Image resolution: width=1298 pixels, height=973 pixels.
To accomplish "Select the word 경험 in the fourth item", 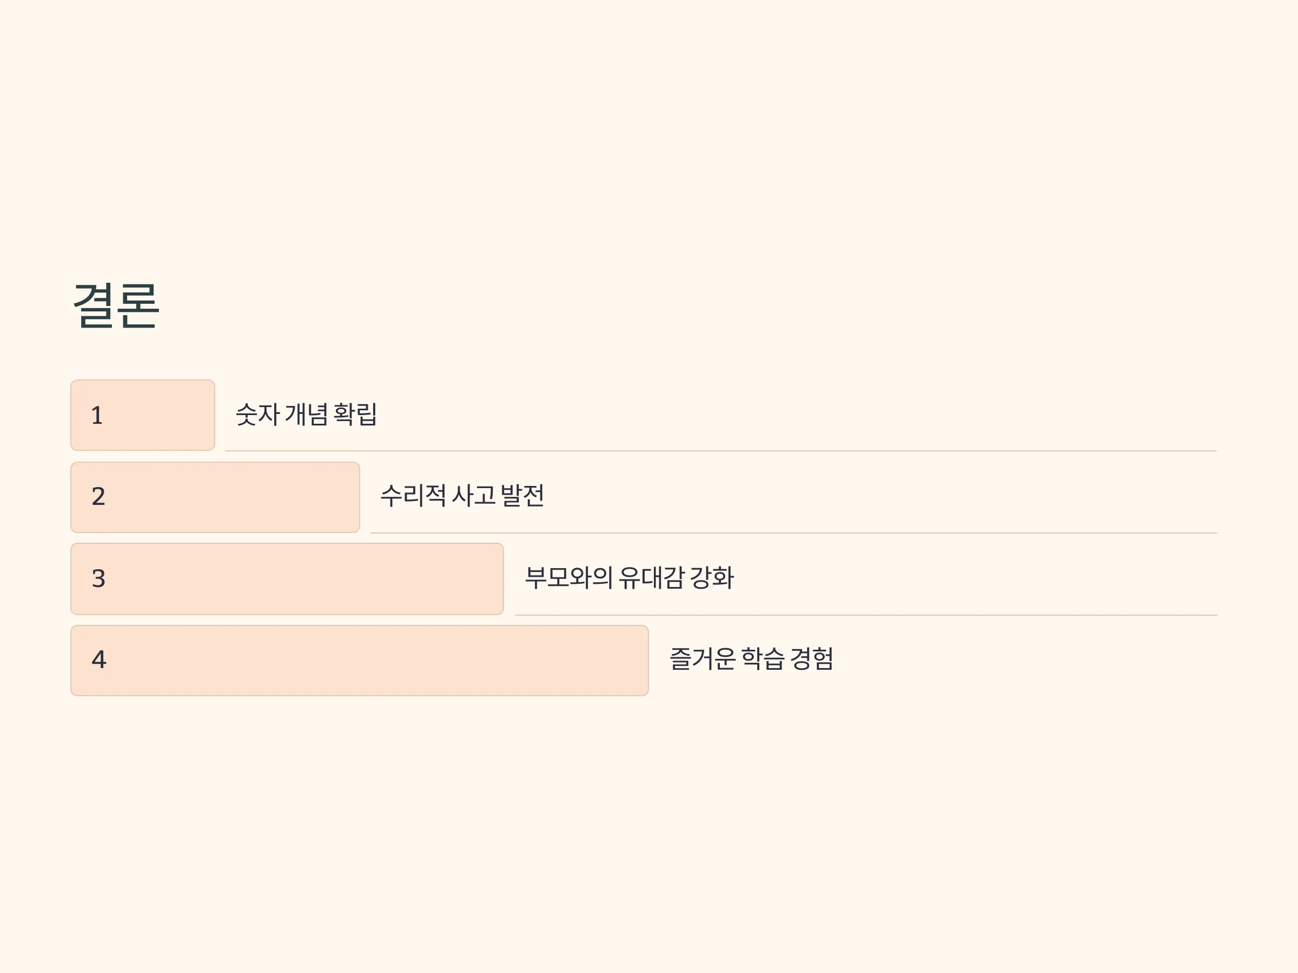I will tap(812, 658).
